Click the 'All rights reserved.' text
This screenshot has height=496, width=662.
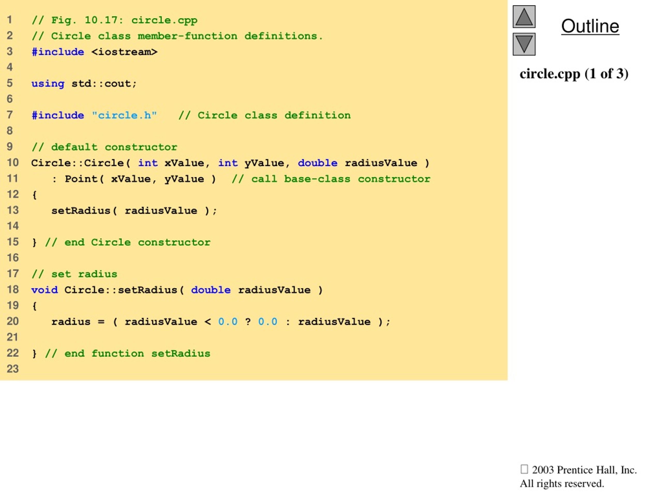pyautogui.click(x=562, y=484)
